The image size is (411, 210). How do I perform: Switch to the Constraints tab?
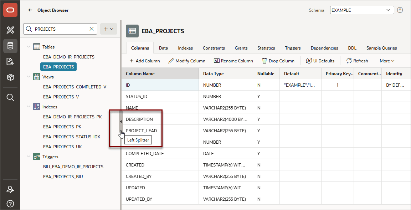[x=214, y=48]
